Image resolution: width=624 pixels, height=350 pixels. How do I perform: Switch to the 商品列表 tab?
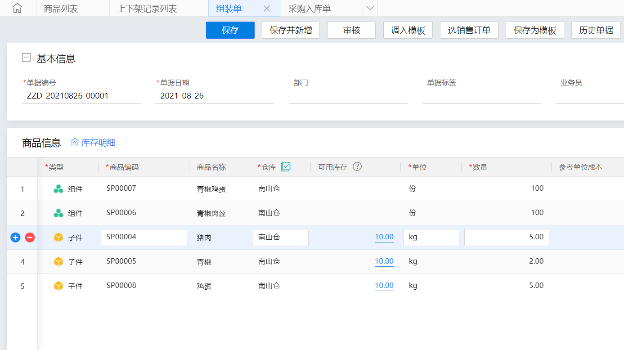pos(61,9)
